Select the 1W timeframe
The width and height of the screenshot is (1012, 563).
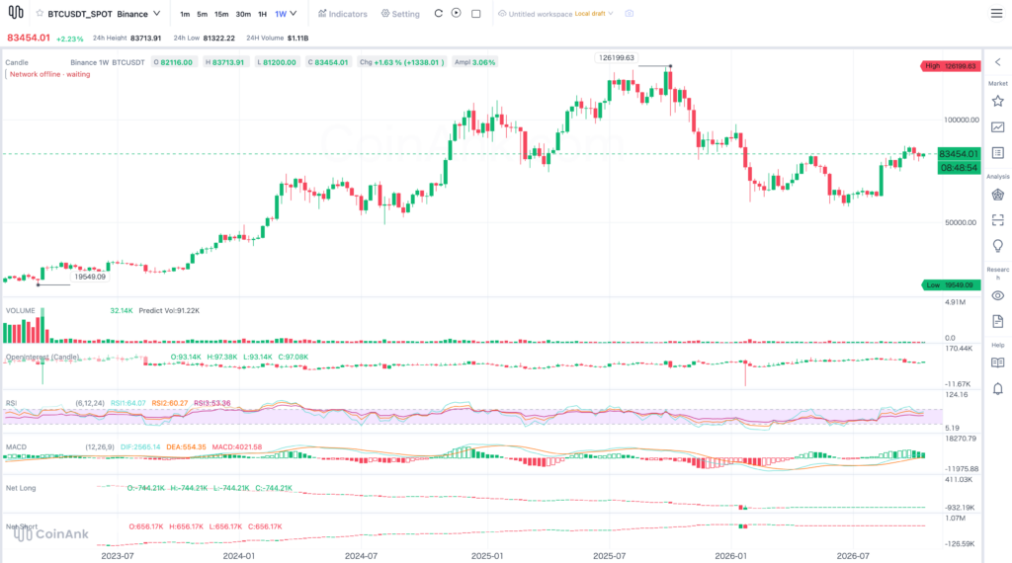pos(281,14)
